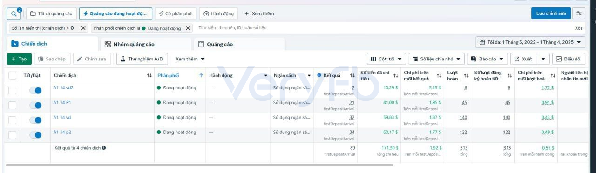
Task: Click the sort arrows on Chiến dịch column
Action: click(149, 75)
